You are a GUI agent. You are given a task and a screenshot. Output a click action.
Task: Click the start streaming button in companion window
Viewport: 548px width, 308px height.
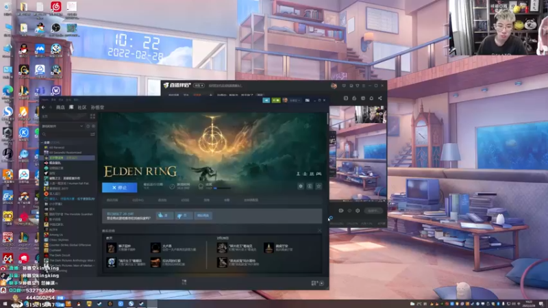(373, 211)
